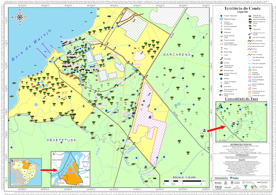Click the Baía de Marajó water label
The image size is (276, 195).
(x=31, y=45)
